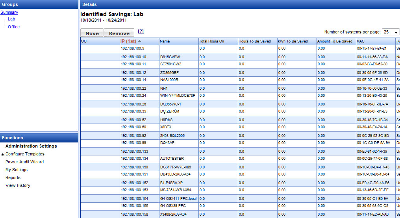Click the Move button
The width and height of the screenshot is (400, 218).
pyautogui.click(x=92, y=33)
